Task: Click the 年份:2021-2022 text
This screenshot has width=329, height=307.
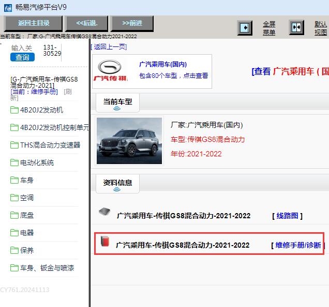Action: pos(196,154)
